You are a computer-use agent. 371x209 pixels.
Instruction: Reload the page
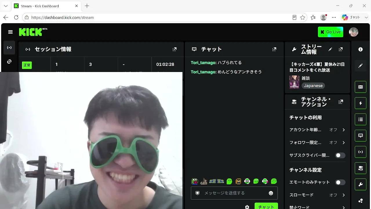16,17
